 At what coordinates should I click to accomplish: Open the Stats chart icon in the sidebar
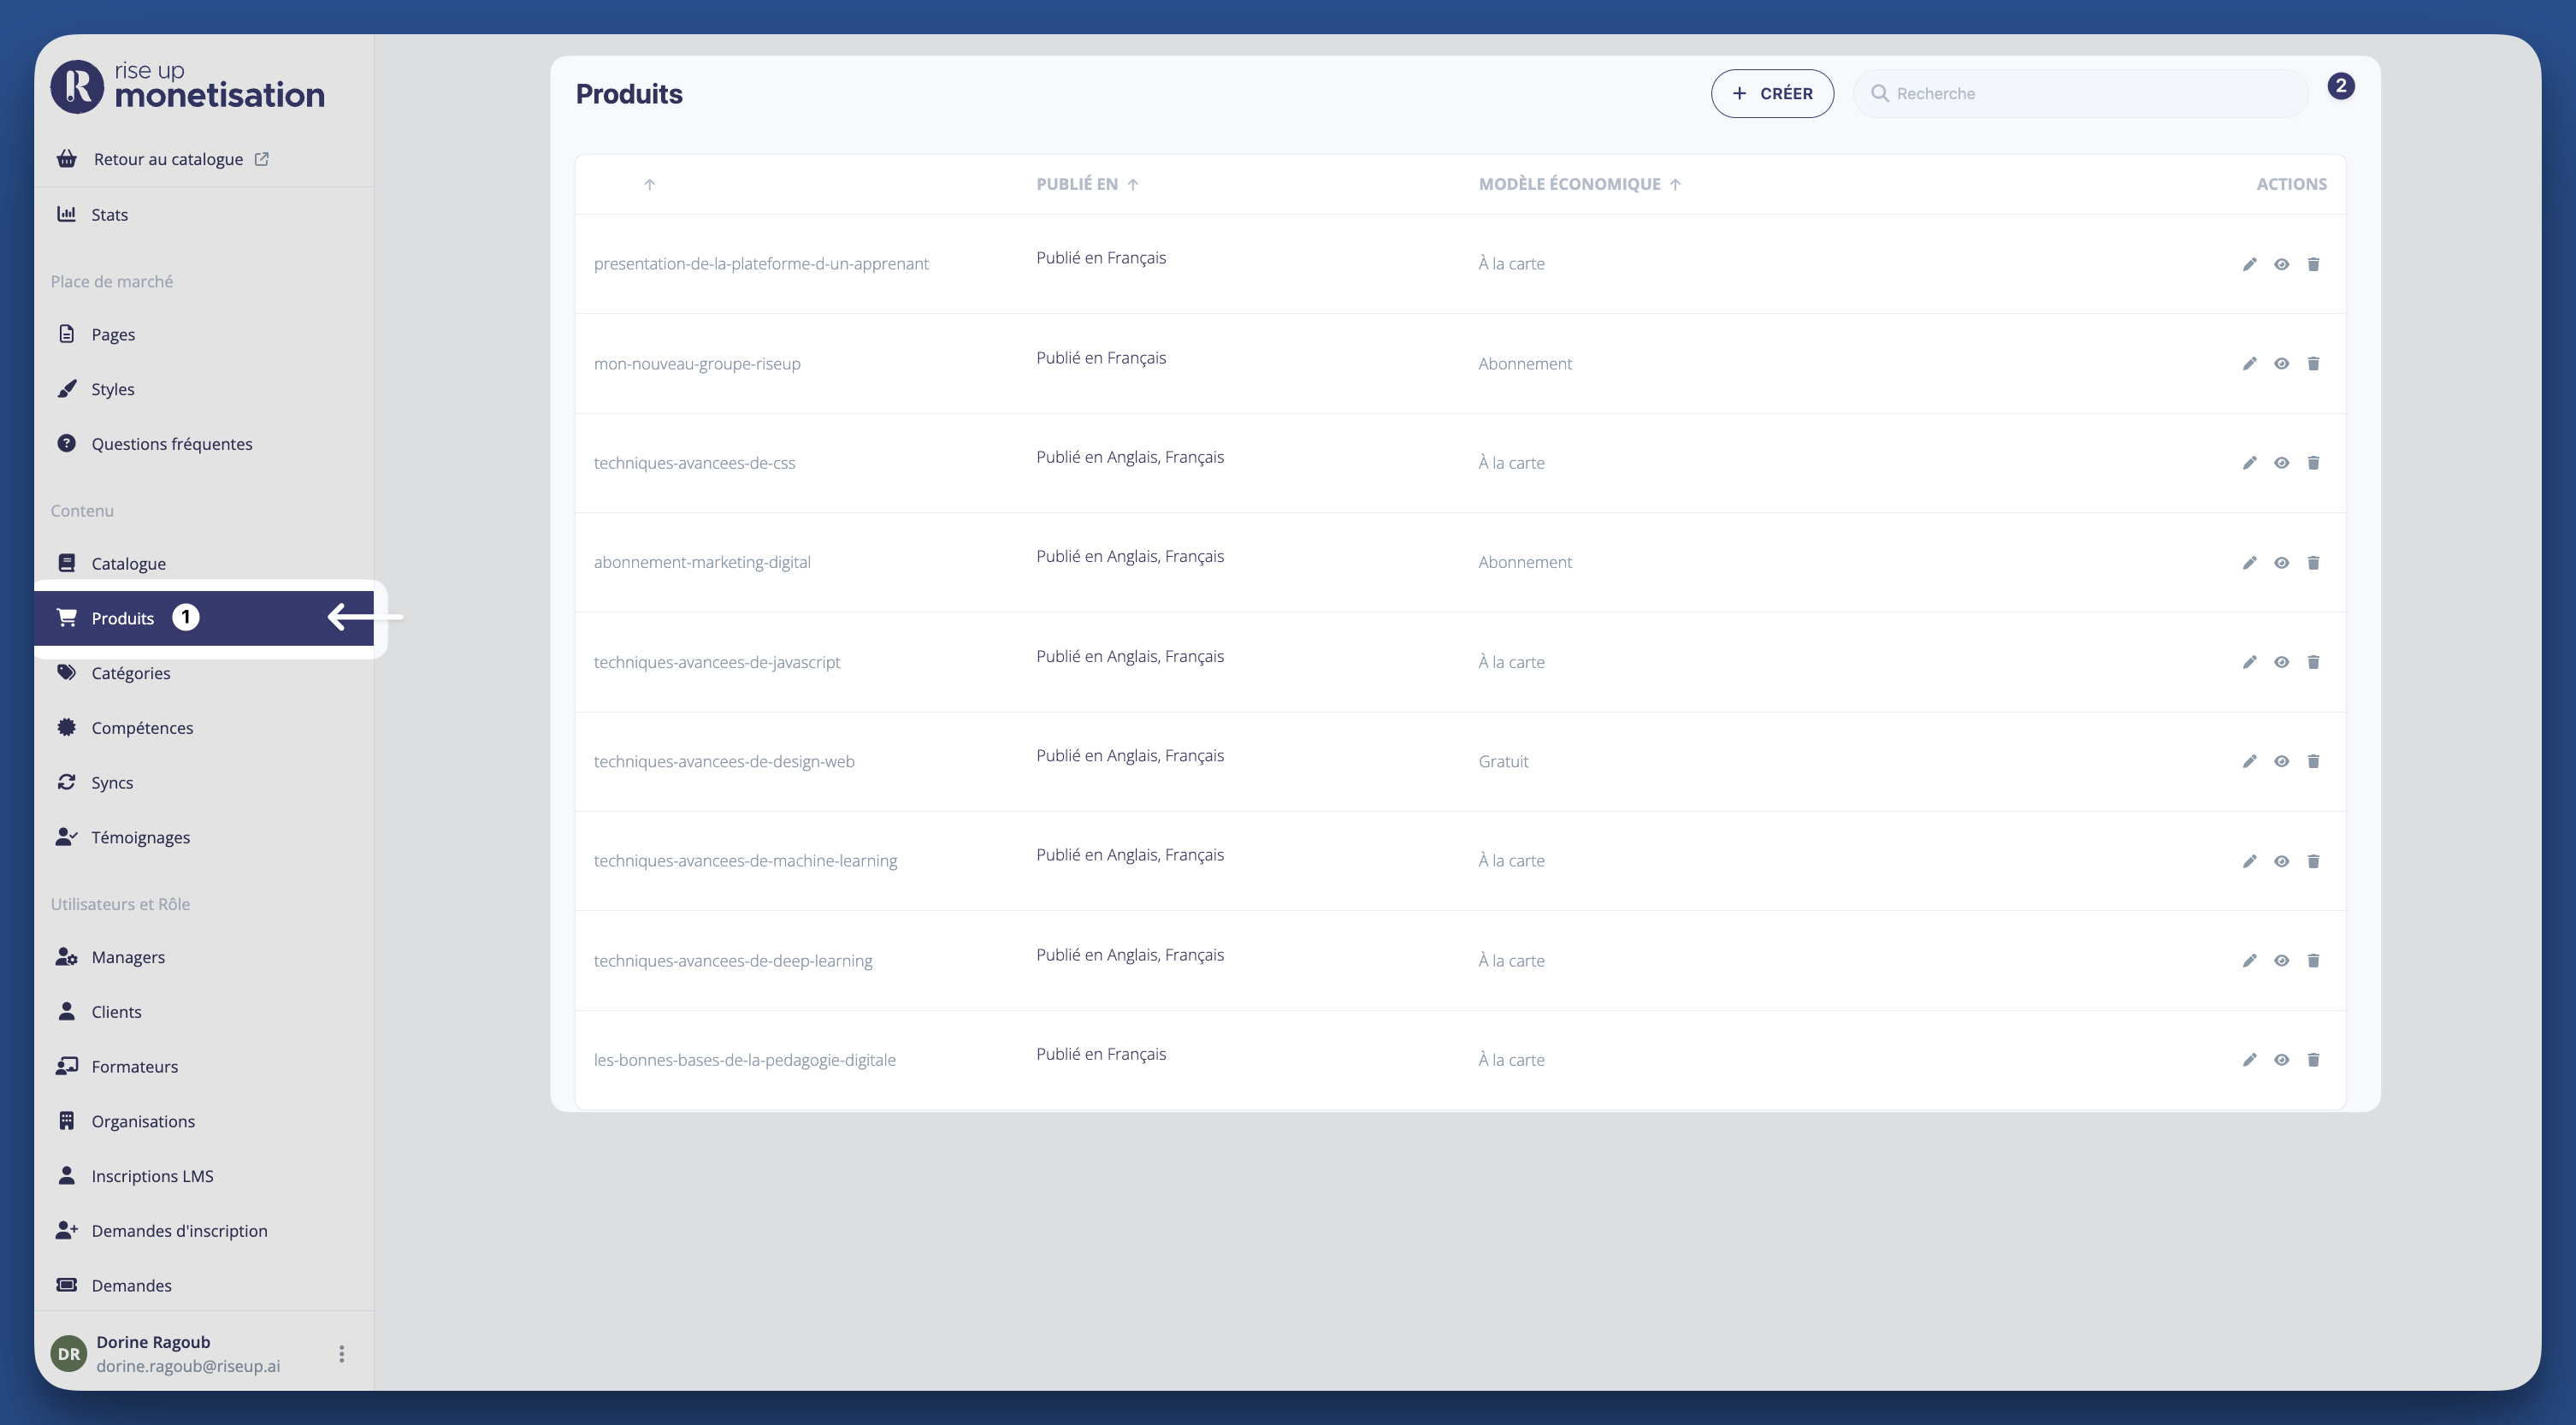tap(66, 214)
